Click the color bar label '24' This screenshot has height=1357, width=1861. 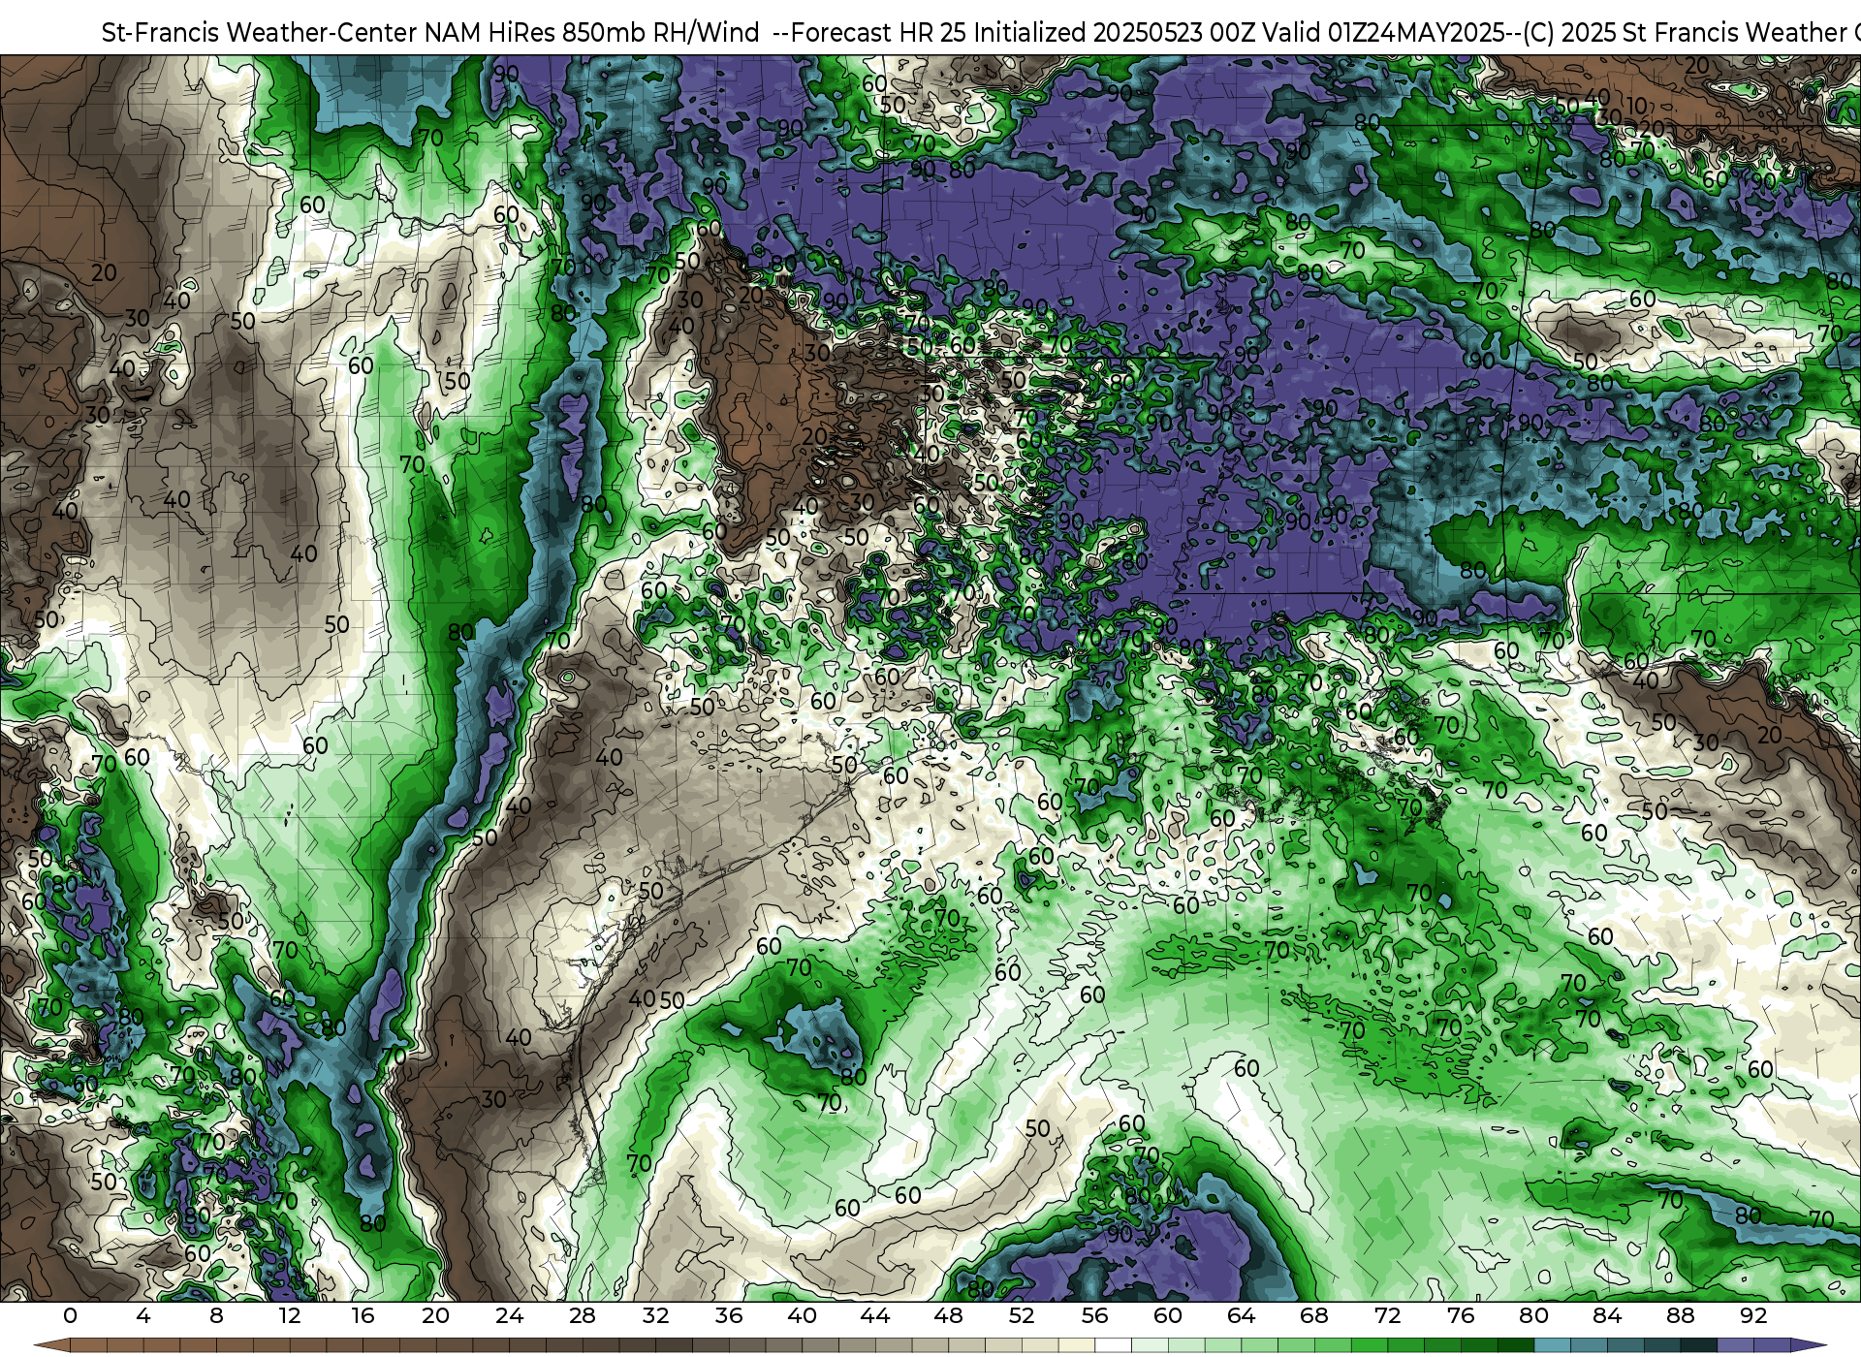coord(509,1315)
